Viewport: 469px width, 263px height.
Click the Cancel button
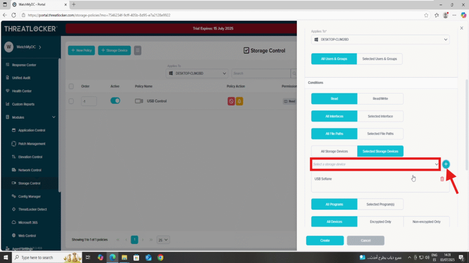(x=365, y=241)
